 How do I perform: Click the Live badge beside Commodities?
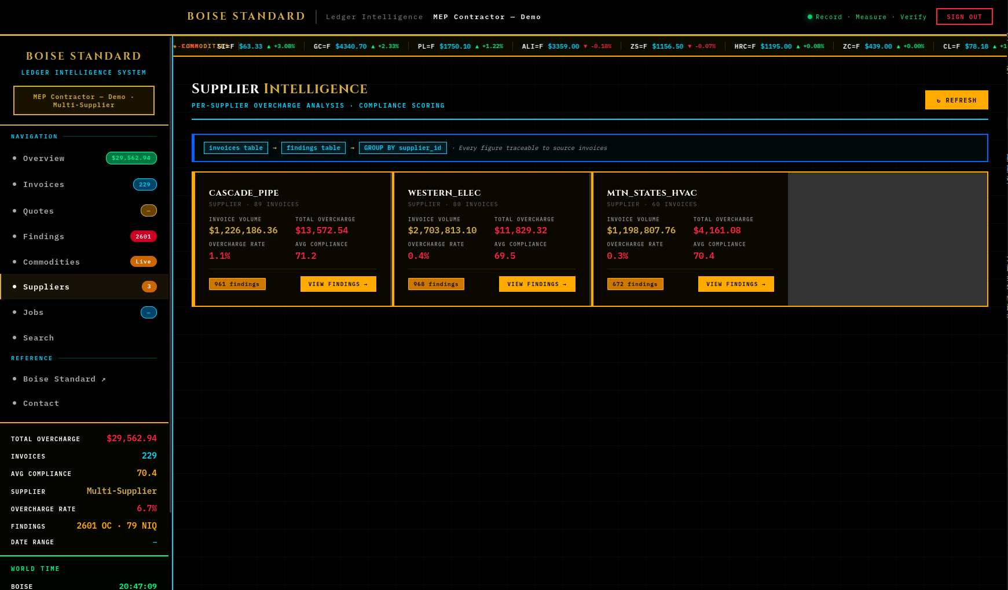point(144,262)
